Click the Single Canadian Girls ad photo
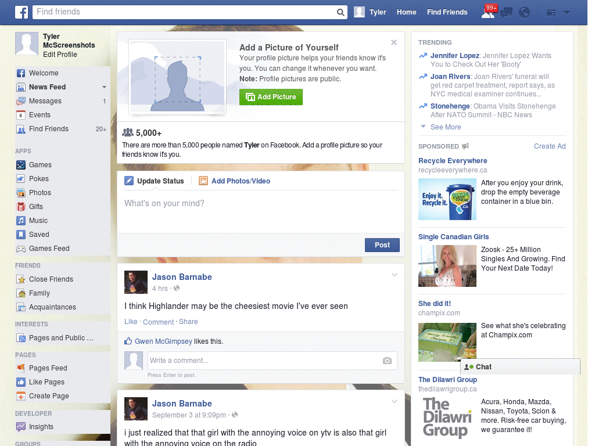Screen dimensions: 595x446 [447, 266]
